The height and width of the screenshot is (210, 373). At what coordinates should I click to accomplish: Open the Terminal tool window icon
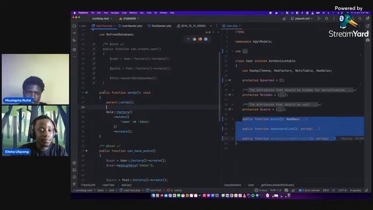(x=75, y=170)
